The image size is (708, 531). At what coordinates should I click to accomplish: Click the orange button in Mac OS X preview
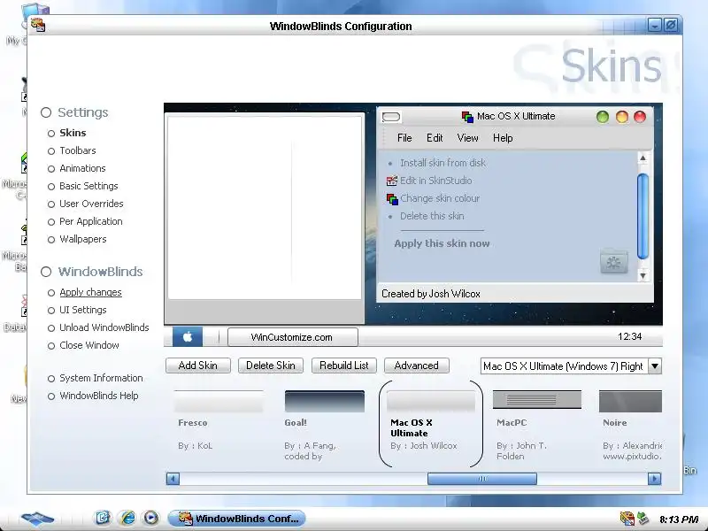(622, 117)
